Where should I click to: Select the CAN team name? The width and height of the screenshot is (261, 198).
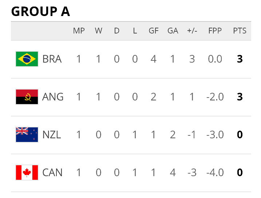click(52, 173)
